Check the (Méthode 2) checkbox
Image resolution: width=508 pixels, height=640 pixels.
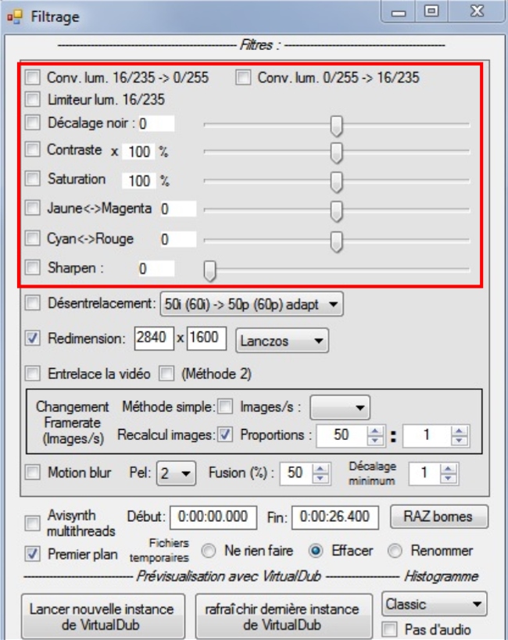(x=166, y=373)
